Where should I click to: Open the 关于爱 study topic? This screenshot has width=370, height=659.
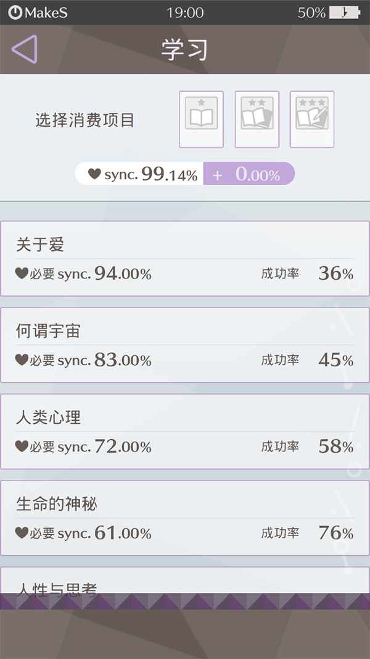(185, 258)
